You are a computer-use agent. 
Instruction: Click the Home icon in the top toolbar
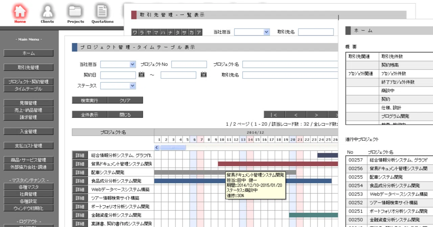coord(20,12)
